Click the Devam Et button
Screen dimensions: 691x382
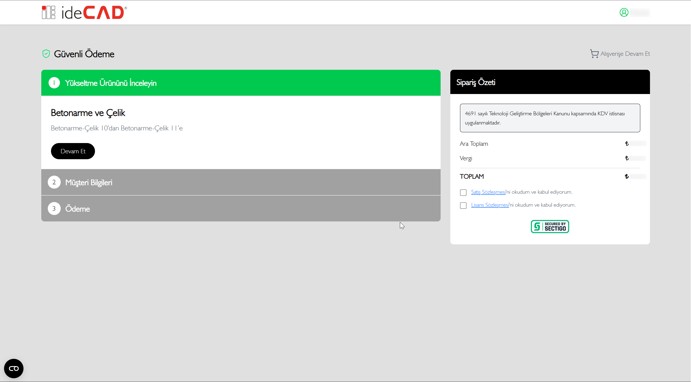(x=73, y=151)
